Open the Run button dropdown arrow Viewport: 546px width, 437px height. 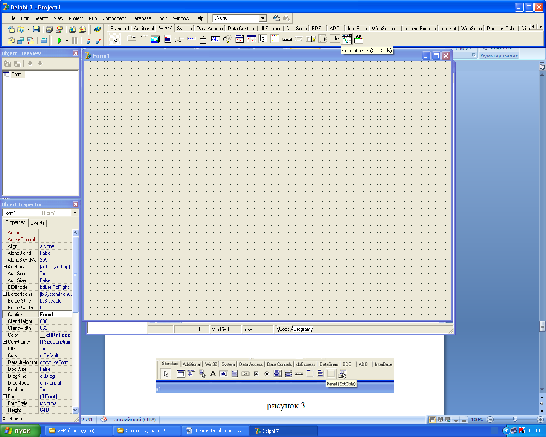pos(67,41)
